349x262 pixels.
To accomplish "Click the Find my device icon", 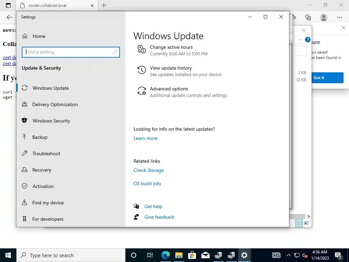I will (x=25, y=202).
